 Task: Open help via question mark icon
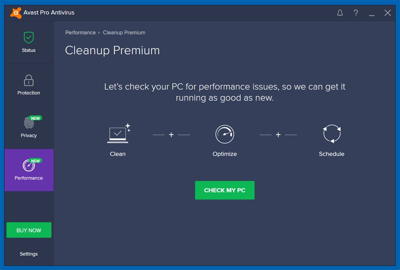point(356,13)
